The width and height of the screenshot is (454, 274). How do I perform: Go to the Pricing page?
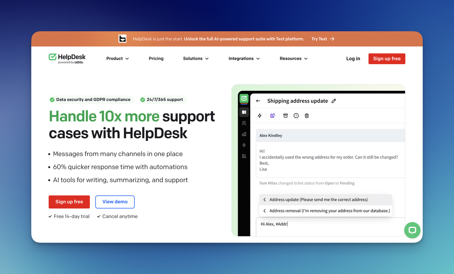[x=156, y=58]
